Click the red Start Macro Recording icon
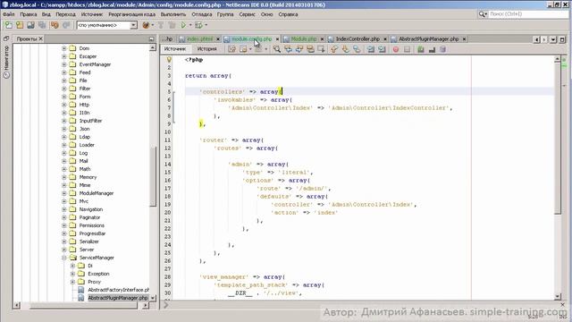This screenshot has height=322, width=572. click(x=396, y=49)
